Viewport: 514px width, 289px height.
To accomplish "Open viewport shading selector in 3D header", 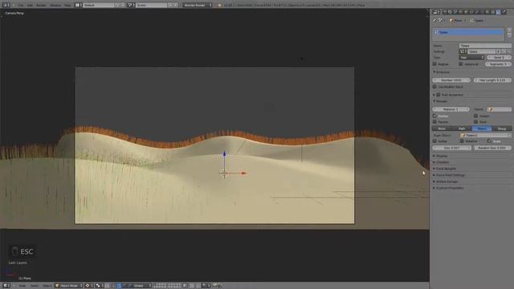I will coord(88,286).
